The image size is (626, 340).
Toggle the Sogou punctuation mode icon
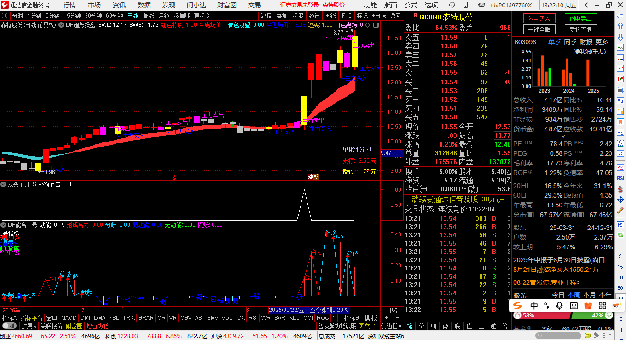click(547, 305)
